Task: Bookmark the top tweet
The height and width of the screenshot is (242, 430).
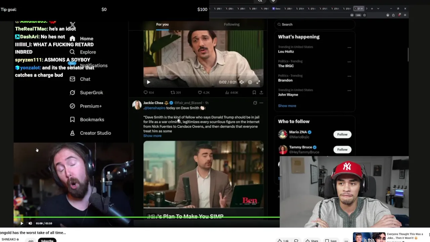Action: pyautogui.click(x=254, y=92)
